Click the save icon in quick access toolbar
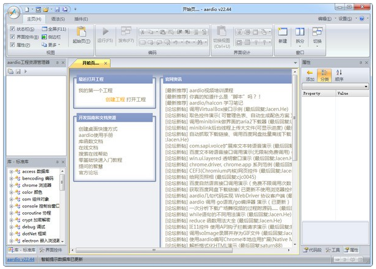Viewport: 376px width, 269px height. [x=57, y=9]
